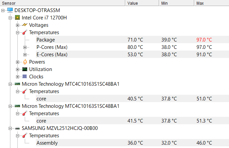Select the Micron Technology label above the 40.5 °C core
The height and width of the screenshot is (148, 229).
(x=71, y=84)
